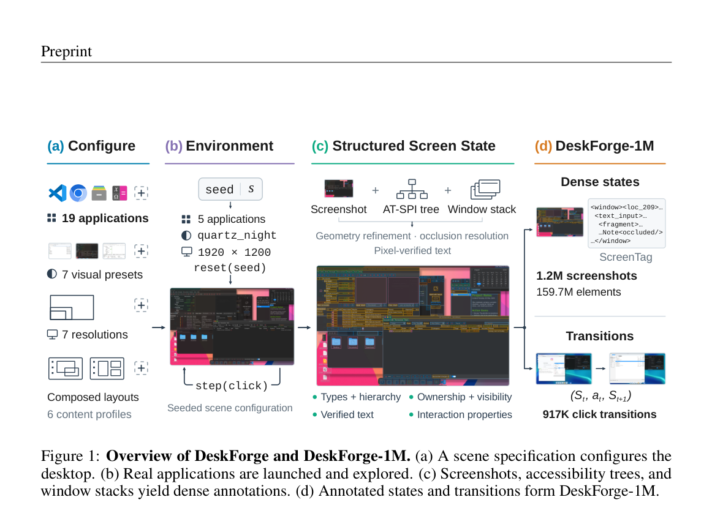The height and width of the screenshot is (508, 712).
Task: Click the AT-SPI tree hierarchy icon
Action: coord(412,189)
